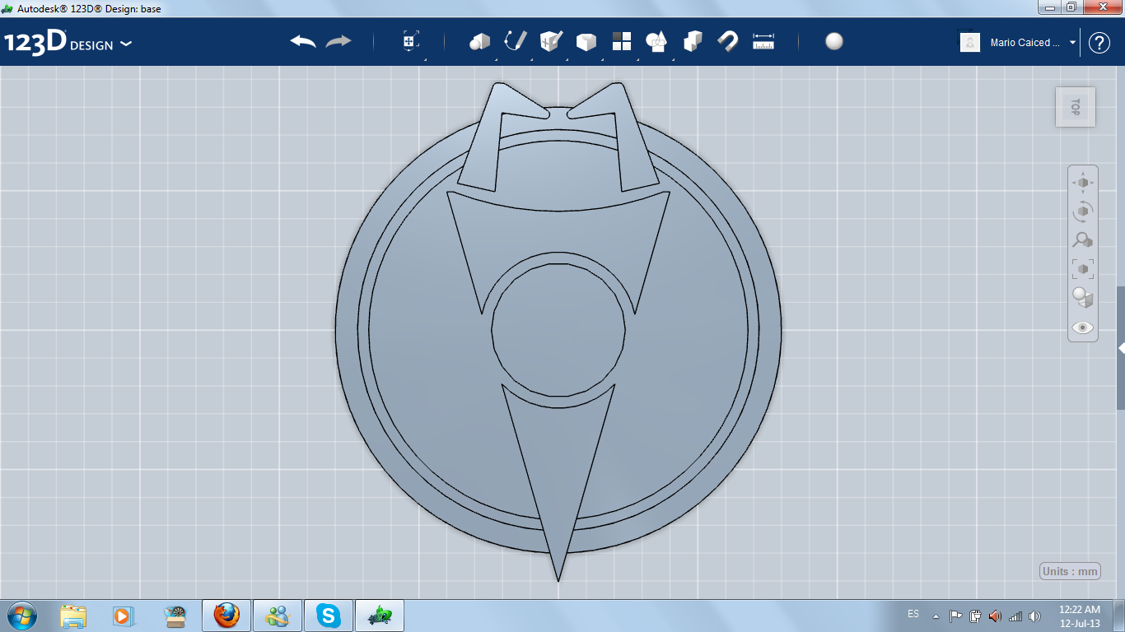Open the Material sphere tool
This screenshot has height=632, width=1125.
(834, 41)
